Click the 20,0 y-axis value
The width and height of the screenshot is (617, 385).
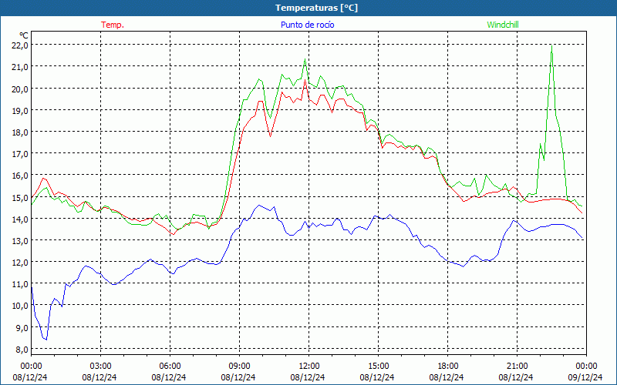[20, 89]
